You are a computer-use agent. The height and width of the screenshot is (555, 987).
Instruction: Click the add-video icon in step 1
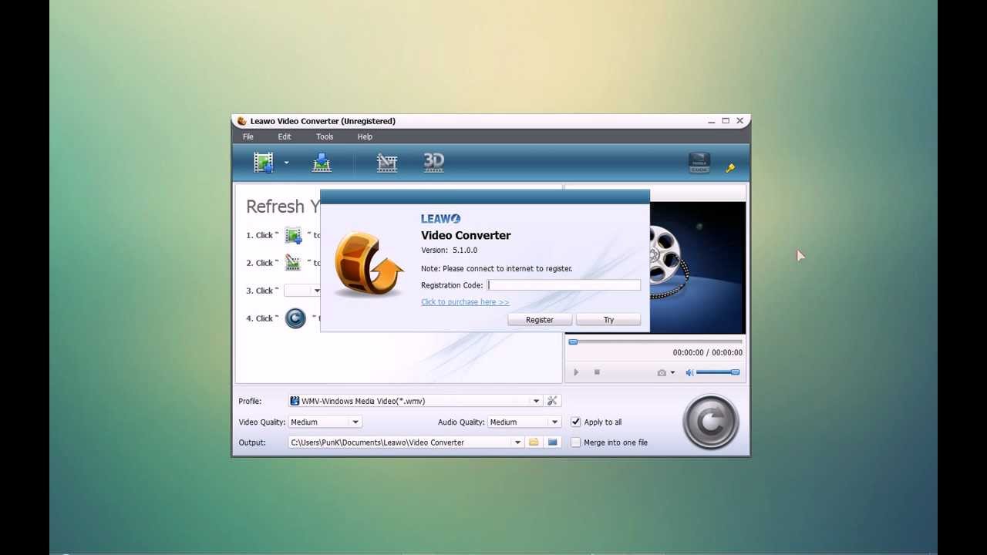(293, 235)
